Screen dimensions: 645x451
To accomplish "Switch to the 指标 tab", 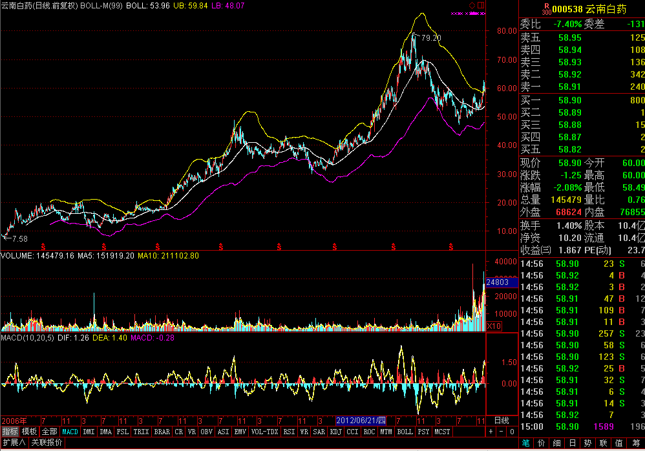I will pos(10,432).
